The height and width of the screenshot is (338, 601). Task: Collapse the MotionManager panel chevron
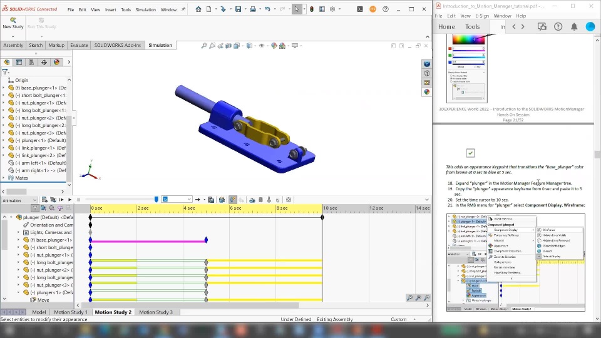427,200
